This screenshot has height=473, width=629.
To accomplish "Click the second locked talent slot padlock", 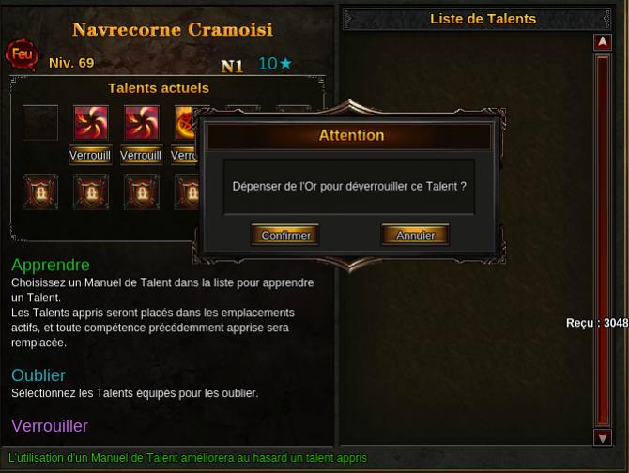I will click(x=91, y=192).
